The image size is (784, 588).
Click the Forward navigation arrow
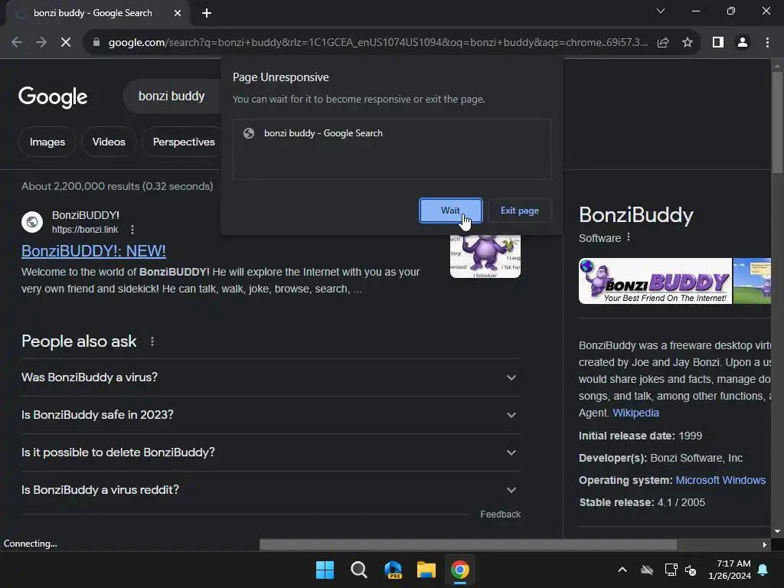[41, 43]
